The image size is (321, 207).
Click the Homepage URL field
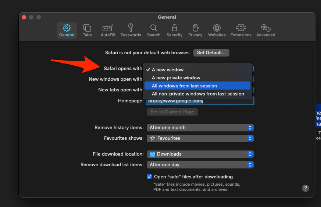pyautogui.click(x=200, y=102)
